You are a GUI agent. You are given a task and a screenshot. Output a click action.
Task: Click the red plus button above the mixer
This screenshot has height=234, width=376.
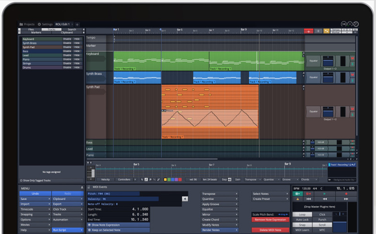309,31
